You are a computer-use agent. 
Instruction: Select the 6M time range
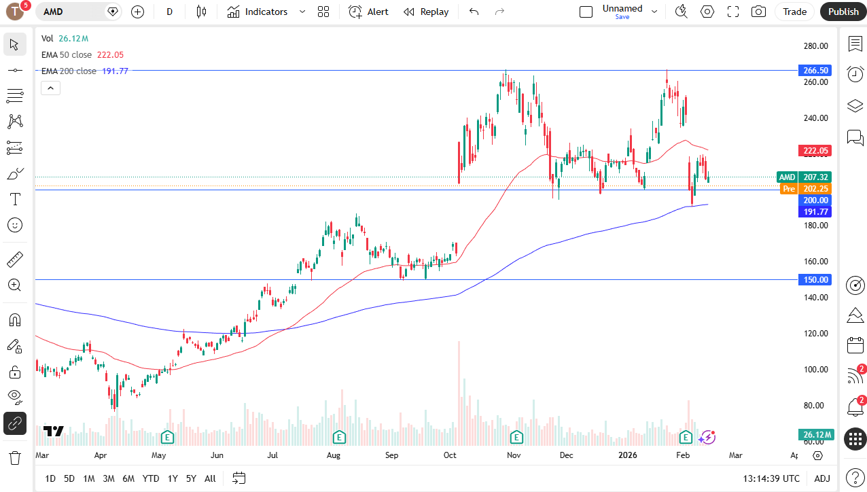pyautogui.click(x=128, y=478)
